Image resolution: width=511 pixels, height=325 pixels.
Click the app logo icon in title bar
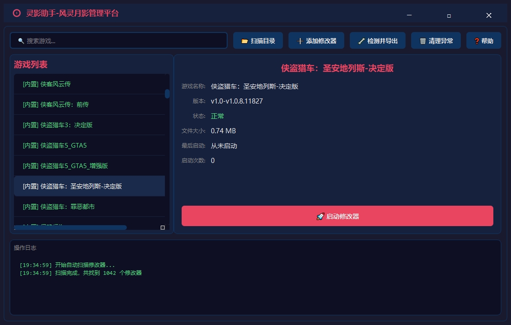[x=17, y=13]
